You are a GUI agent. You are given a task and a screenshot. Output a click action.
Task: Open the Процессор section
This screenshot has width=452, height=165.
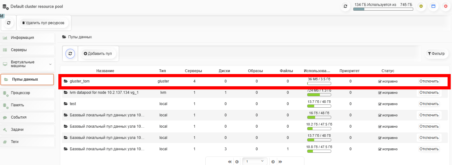[27, 93]
